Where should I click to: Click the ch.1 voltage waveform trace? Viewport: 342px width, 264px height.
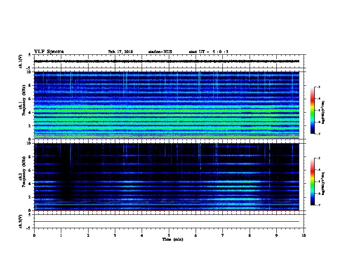click(x=167, y=61)
